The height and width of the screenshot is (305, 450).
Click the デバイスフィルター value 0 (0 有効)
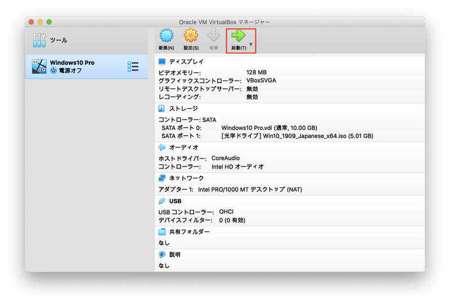pos(232,220)
